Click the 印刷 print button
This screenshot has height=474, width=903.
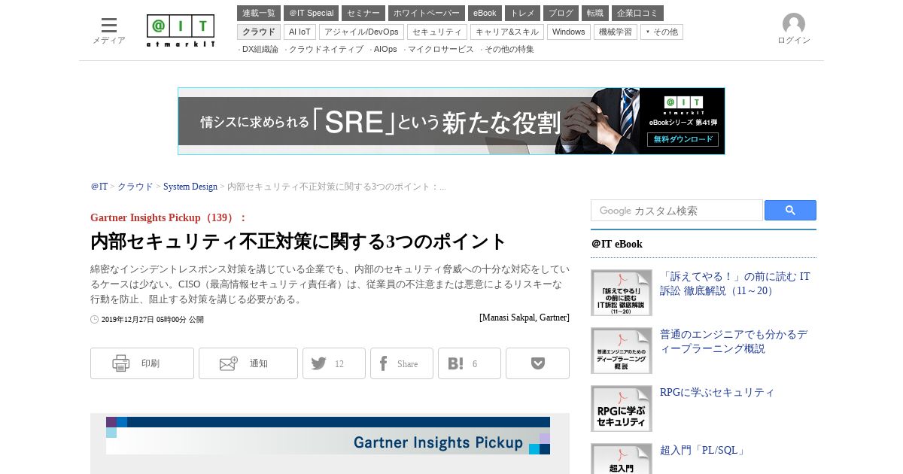(x=142, y=363)
